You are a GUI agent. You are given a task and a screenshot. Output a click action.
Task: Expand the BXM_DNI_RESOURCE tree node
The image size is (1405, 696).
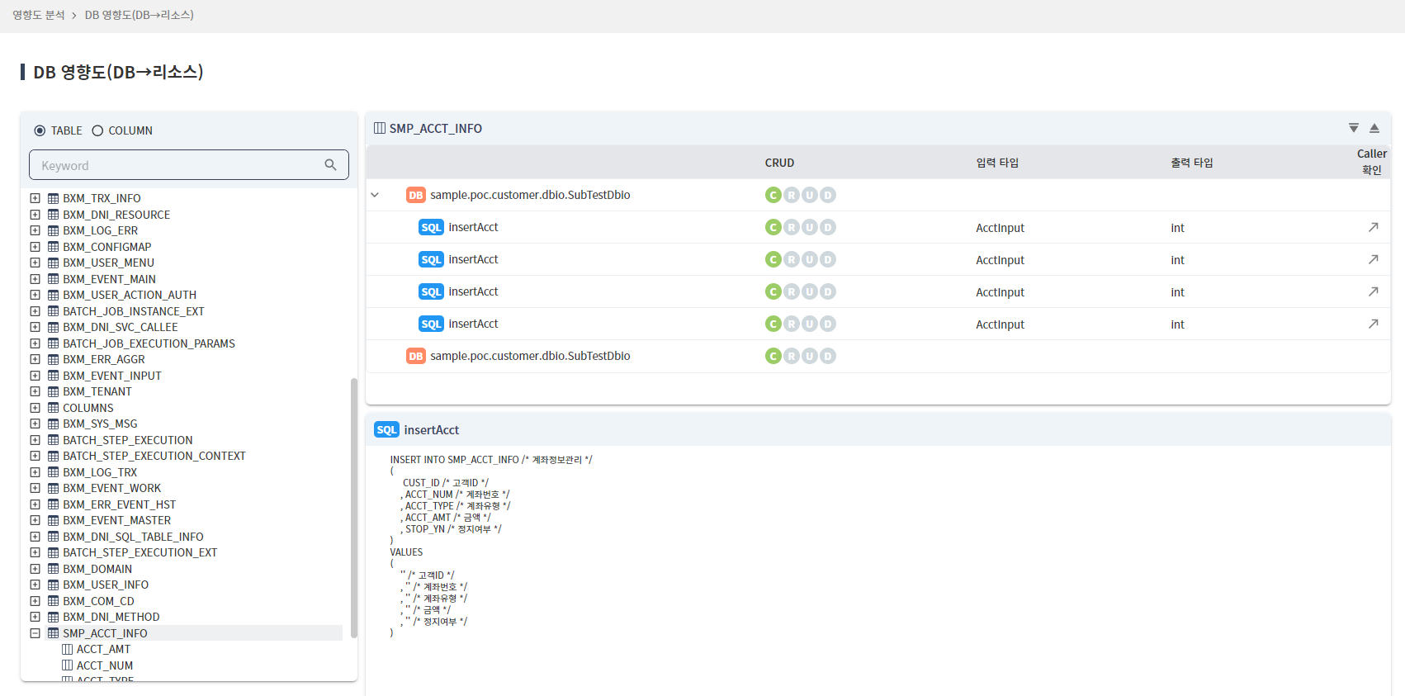pyautogui.click(x=35, y=215)
